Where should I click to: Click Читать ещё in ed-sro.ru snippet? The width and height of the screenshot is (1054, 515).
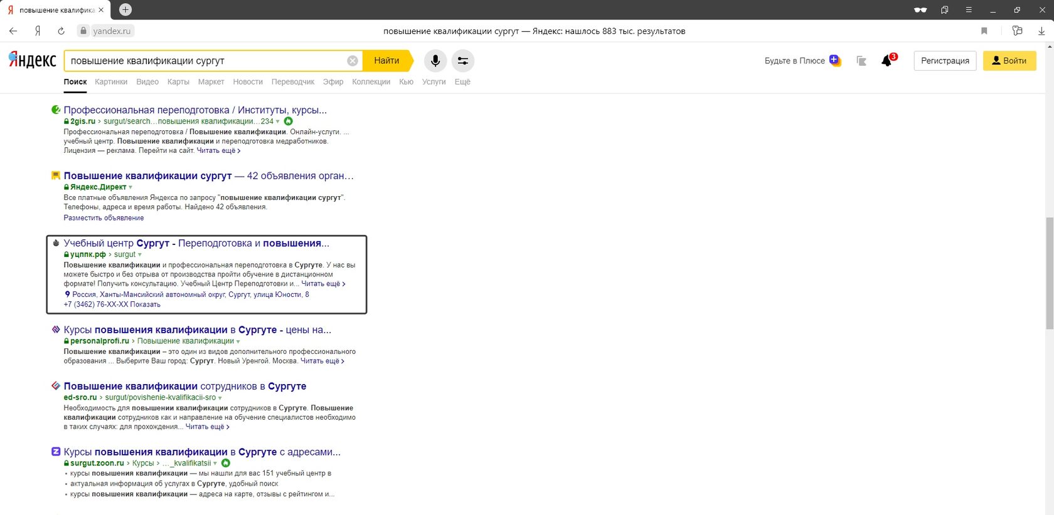pyautogui.click(x=207, y=427)
